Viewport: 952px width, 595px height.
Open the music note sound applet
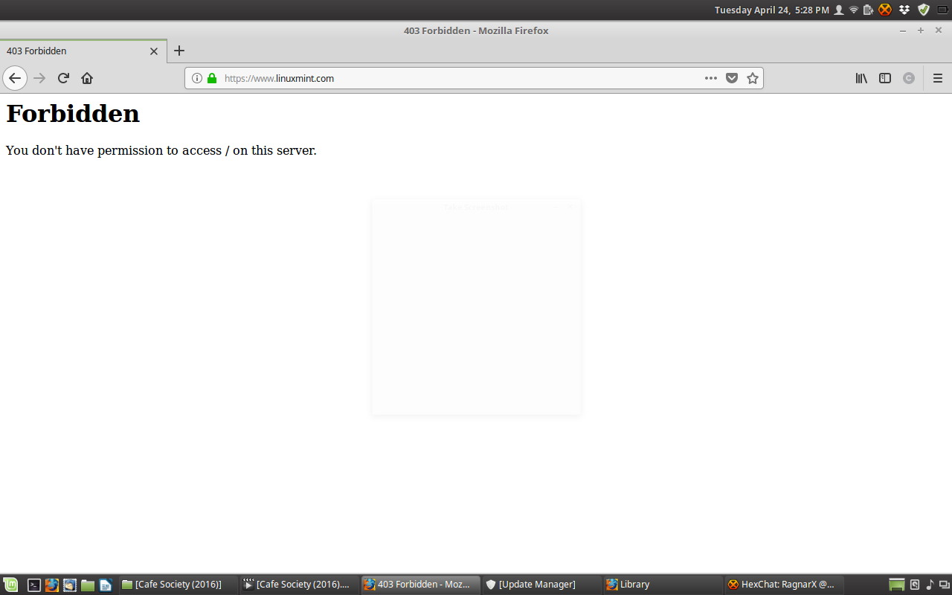(930, 585)
